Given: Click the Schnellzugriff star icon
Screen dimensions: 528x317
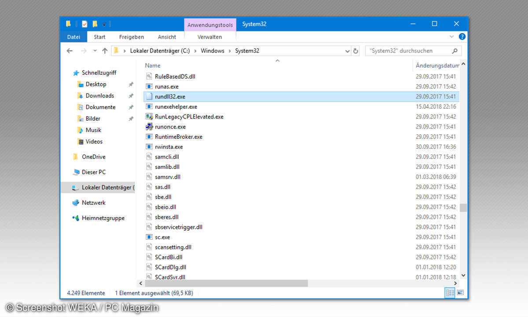Looking at the screenshot, I should click(76, 73).
